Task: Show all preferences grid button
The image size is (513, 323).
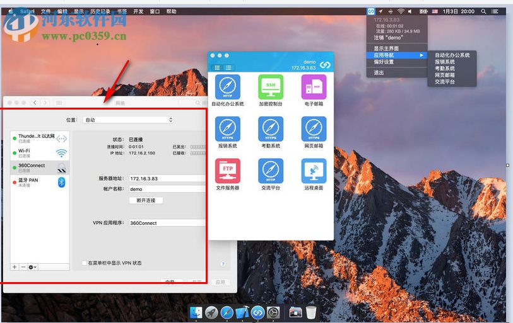Action: click(59, 103)
